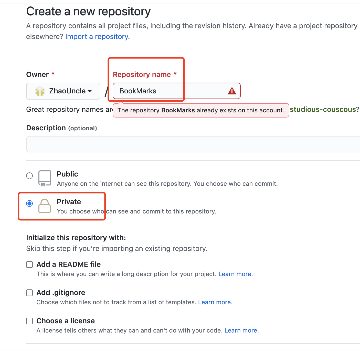This screenshot has width=360, height=351.
Task: Open the Owner ZhaoUncle dropdown
Action: (x=63, y=91)
